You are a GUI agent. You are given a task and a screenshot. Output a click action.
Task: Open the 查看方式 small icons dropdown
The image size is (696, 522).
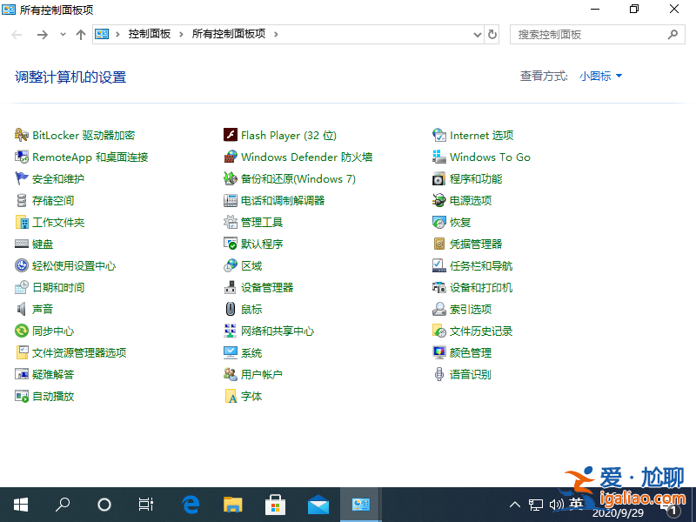[x=600, y=76]
